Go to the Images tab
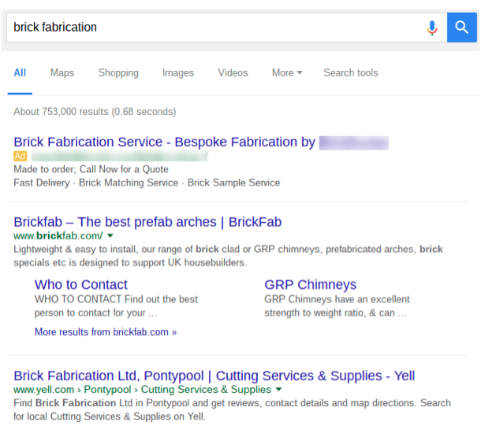This screenshot has width=496, height=433. coord(177,72)
